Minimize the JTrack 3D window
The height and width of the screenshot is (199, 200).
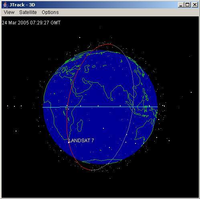(181, 5)
